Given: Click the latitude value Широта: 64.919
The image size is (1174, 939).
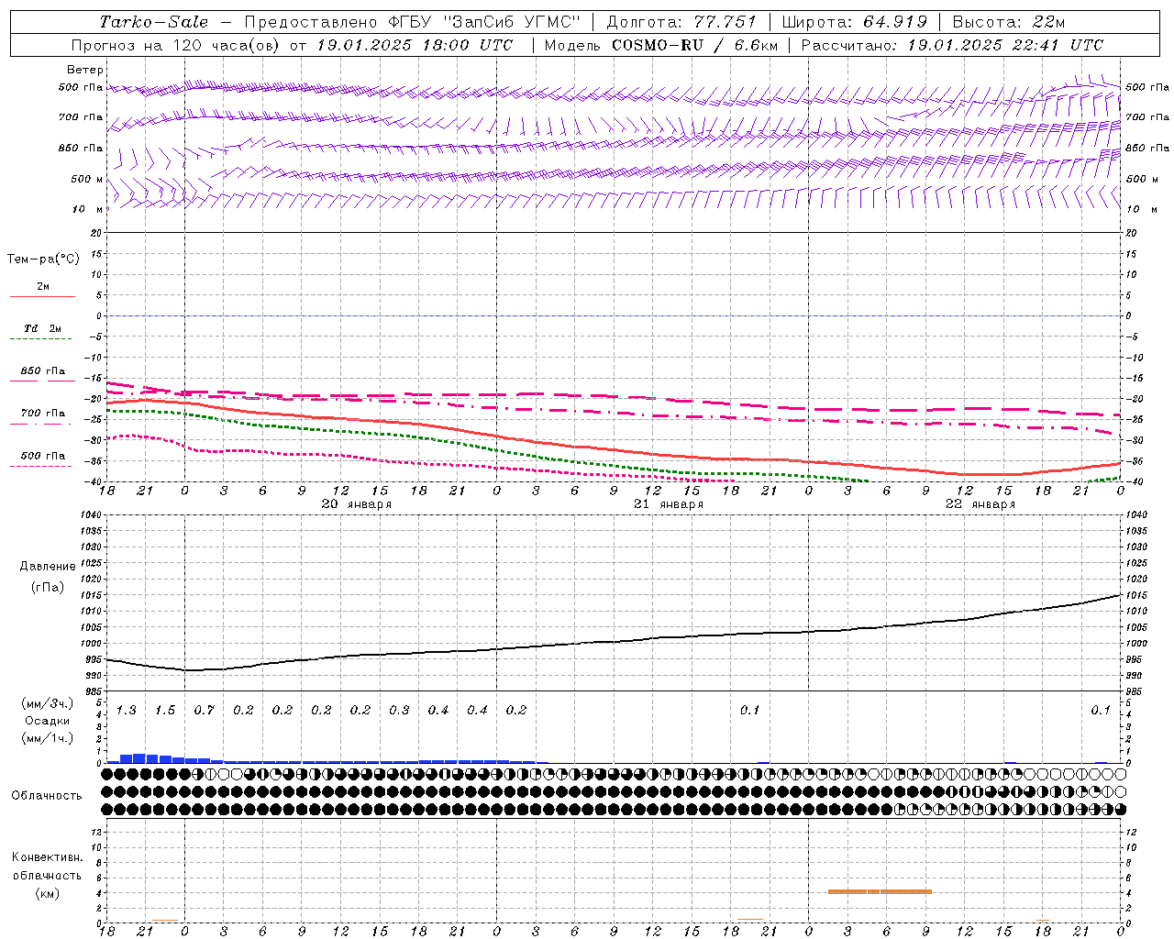Looking at the screenshot, I should pos(854,22).
